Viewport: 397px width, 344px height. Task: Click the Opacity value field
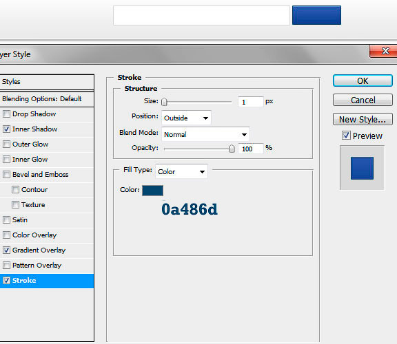[251, 149]
